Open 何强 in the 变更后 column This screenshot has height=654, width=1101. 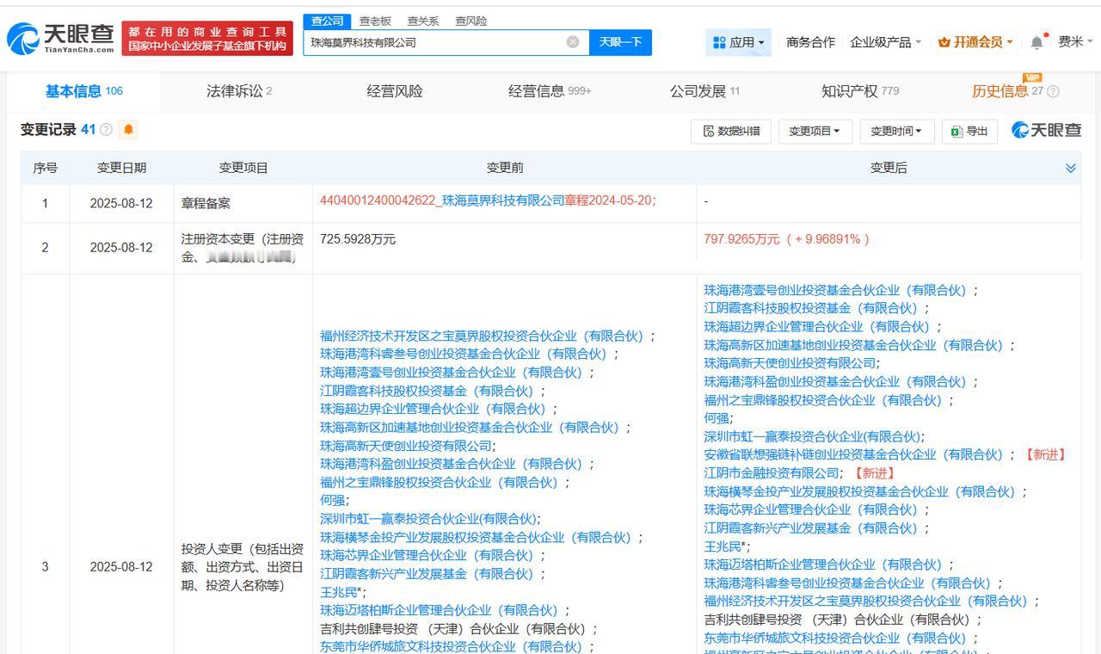point(718,418)
